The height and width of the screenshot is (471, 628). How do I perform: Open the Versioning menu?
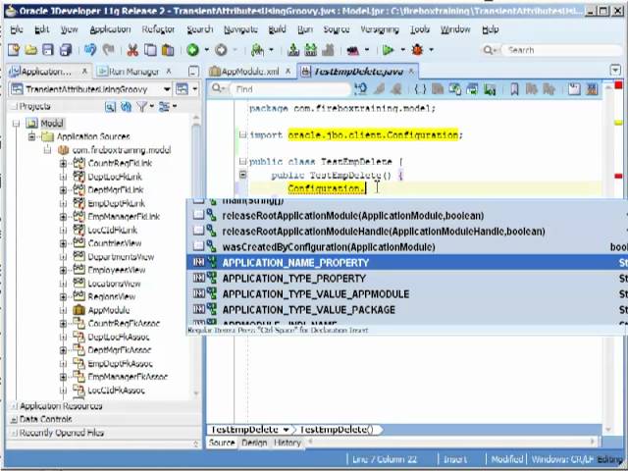(380, 29)
